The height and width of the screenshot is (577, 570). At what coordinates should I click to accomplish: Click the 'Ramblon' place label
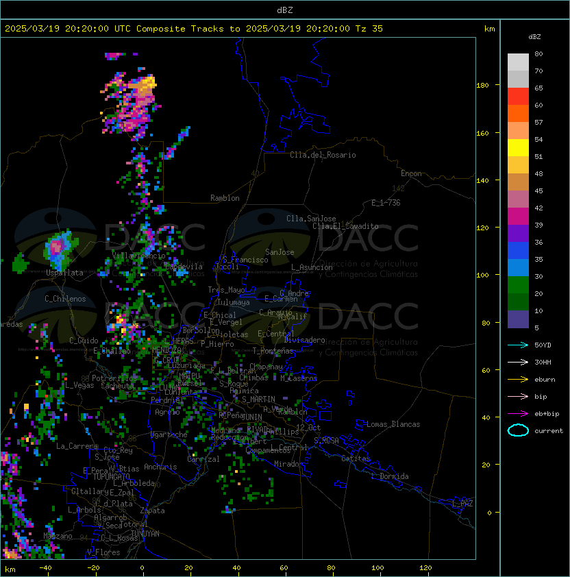coord(225,198)
